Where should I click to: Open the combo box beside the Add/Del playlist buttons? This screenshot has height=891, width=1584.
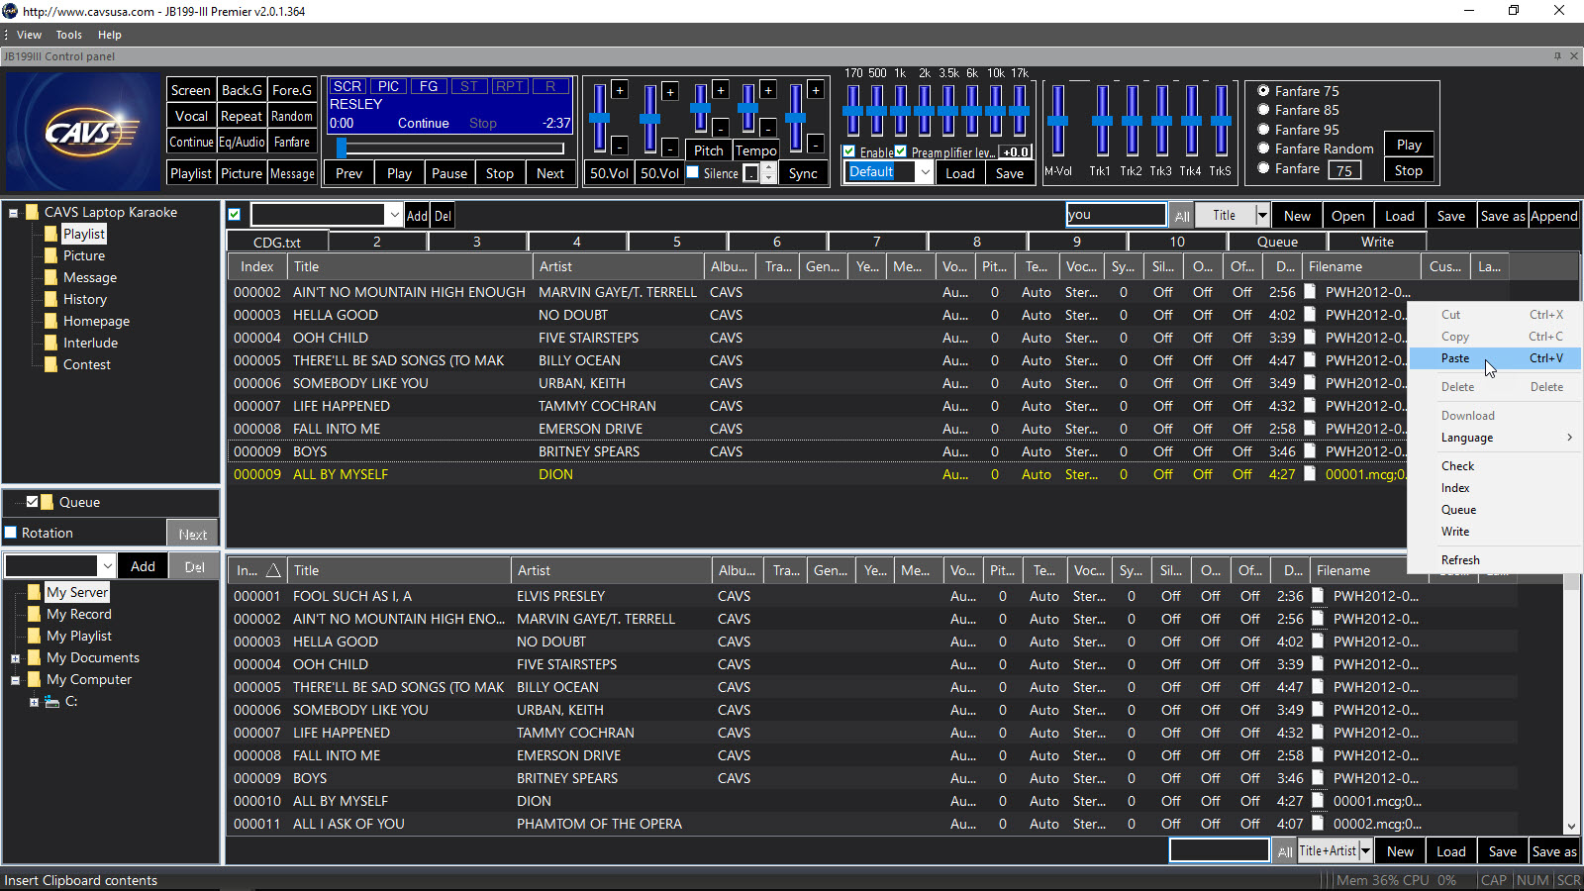394,215
